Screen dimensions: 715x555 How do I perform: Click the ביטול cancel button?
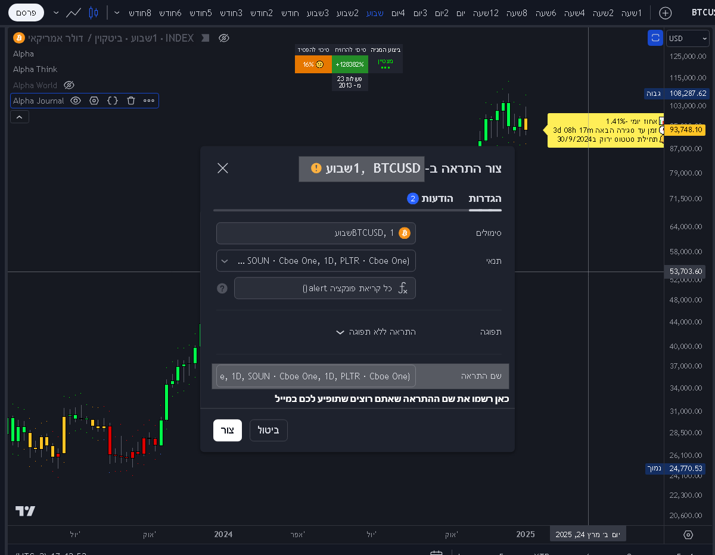pos(268,430)
